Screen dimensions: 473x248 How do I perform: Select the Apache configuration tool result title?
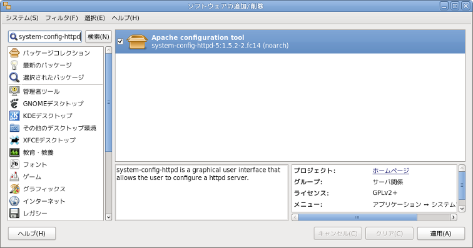pyautogui.click(x=198, y=37)
